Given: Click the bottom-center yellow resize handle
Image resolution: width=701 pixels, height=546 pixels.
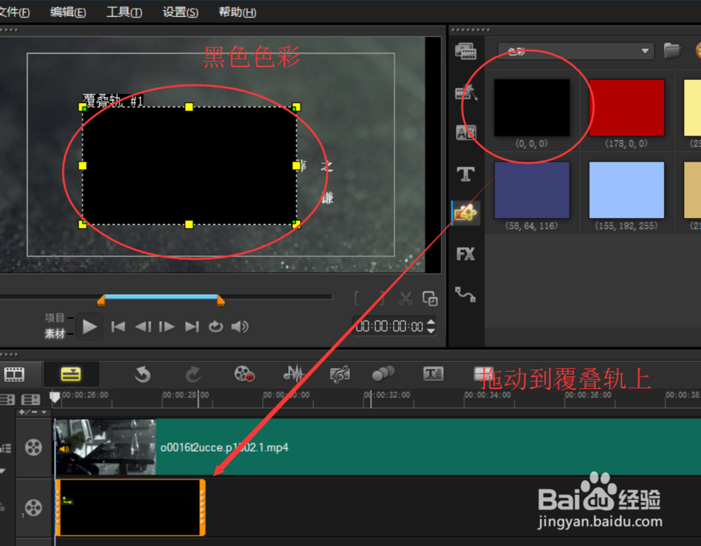Looking at the screenshot, I should (189, 224).
